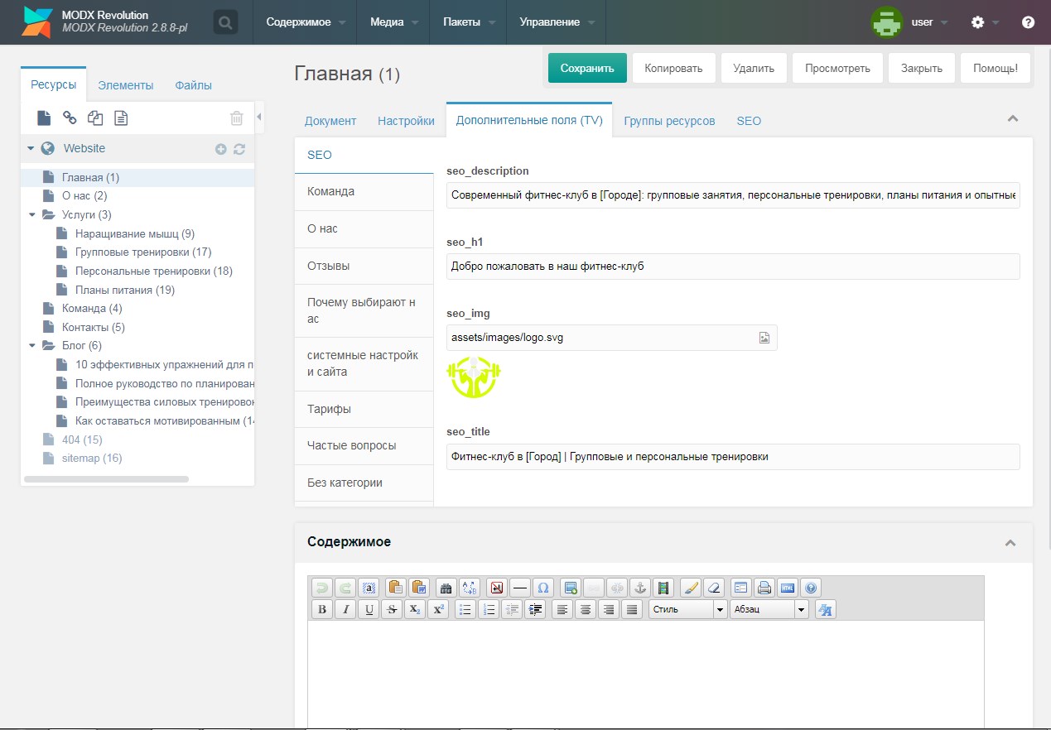Viewport: 1051px width, 730px height.
Task: Collapse the Содержимое panel
Action: pyautogui.click(x=1010, y=543)
